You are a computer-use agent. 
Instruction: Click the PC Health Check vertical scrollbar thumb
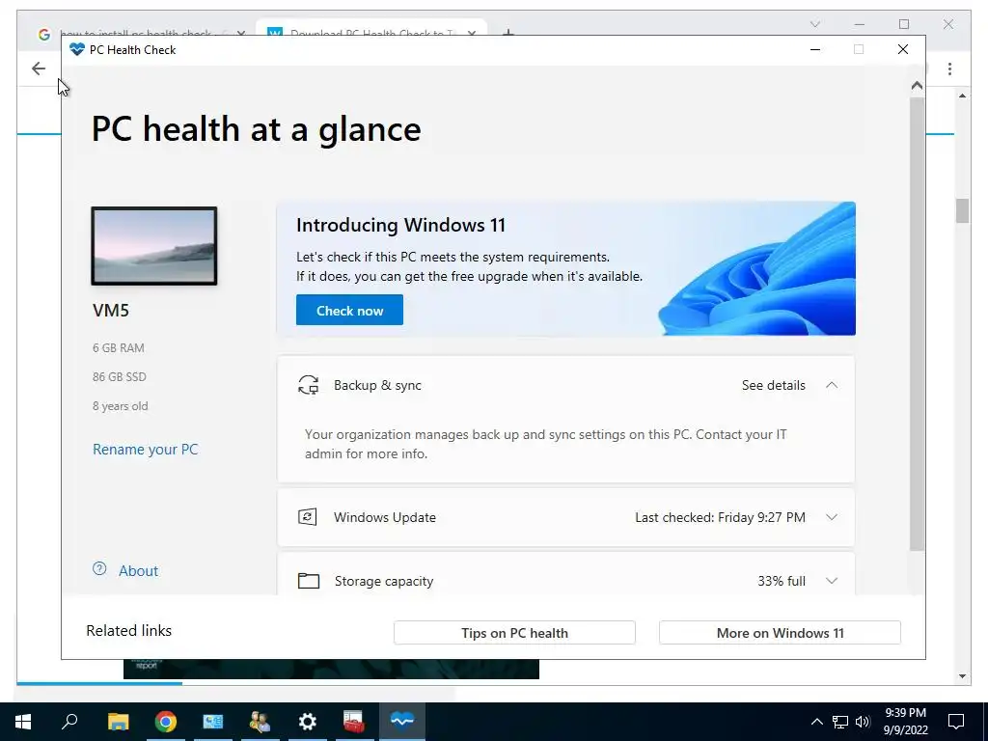pos(917,324)
